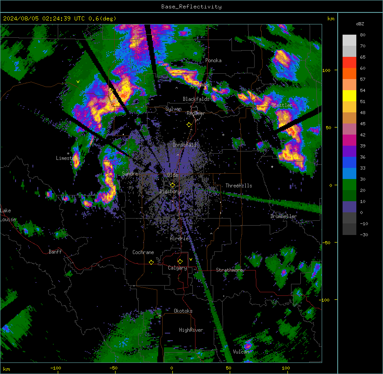Click the yellow diamond marker below Olds
Screen dimensions: 383x374
point(172,185)
